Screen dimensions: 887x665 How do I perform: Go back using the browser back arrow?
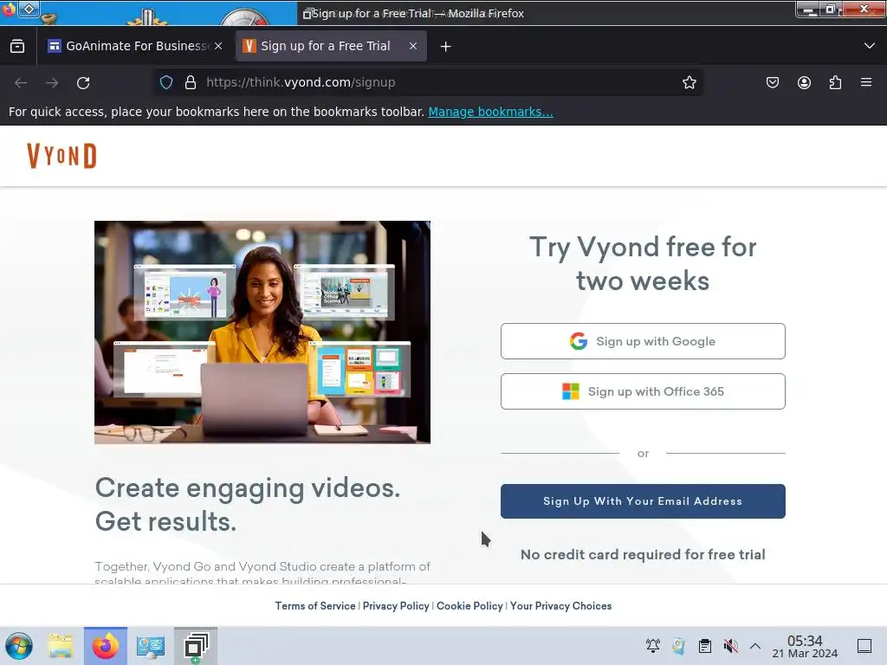click(x=21, y=82)
